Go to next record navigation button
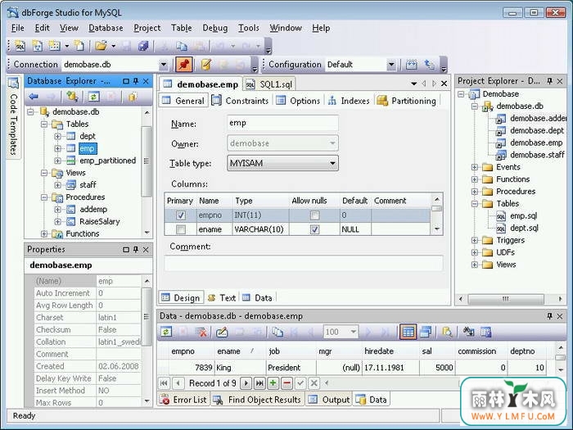573x430 pixels. click(246, 383)
